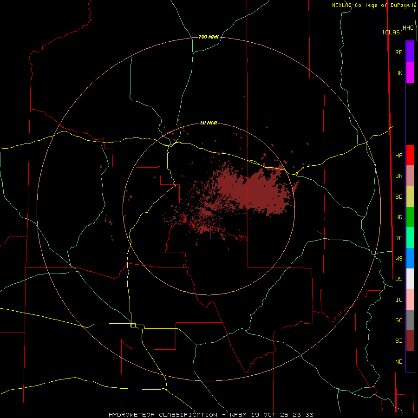Click the RA legend label
This screenshot has width=418, height=418.
coord(398,238)
